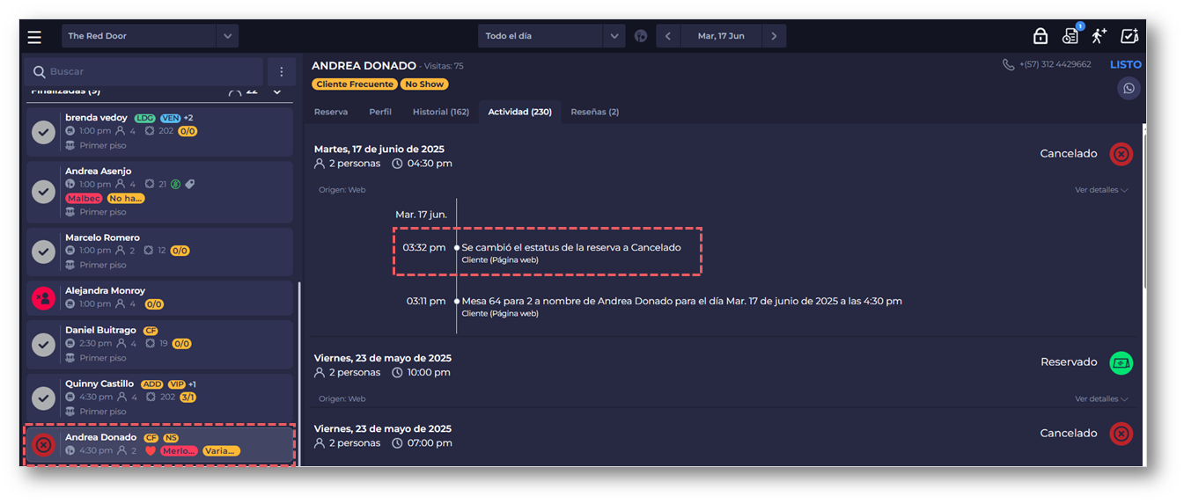Screen dimensions: 1184x504
Task: Switch to the Historial (162) tab
Action: point(441,112)
